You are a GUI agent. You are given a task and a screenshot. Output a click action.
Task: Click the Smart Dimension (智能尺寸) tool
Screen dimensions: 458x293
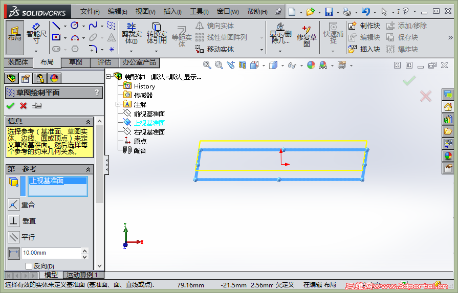tap(36, 34)
